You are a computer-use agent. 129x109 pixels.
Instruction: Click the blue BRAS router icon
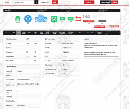coord(28,19)
